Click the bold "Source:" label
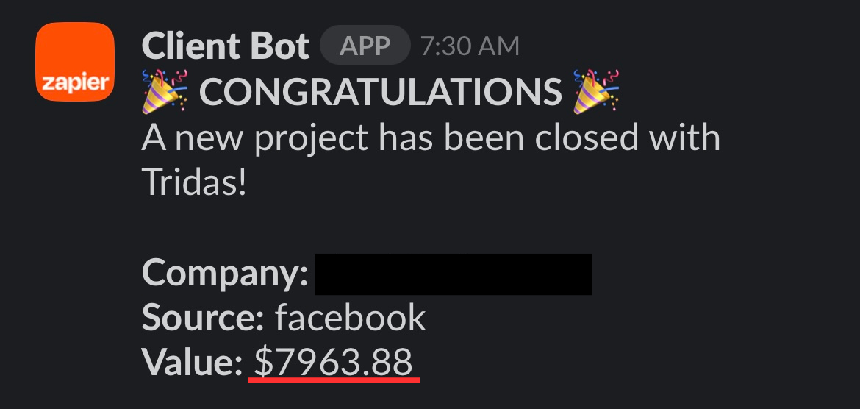This screenshot has height=409, width=860. [203, 317]
